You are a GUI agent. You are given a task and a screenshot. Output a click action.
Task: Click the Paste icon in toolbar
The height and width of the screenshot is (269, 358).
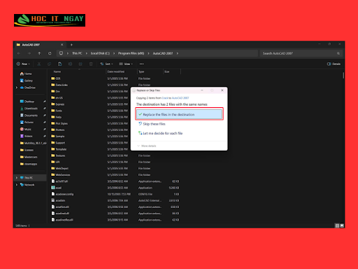pos(59,64)
